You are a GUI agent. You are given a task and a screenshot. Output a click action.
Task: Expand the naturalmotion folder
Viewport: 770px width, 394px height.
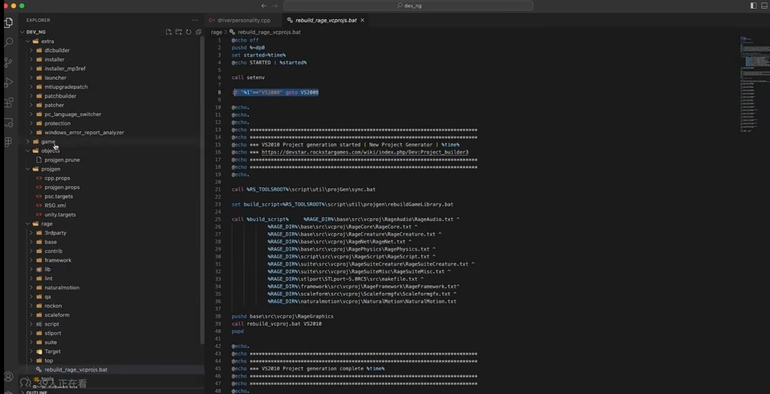pos(62,288)
